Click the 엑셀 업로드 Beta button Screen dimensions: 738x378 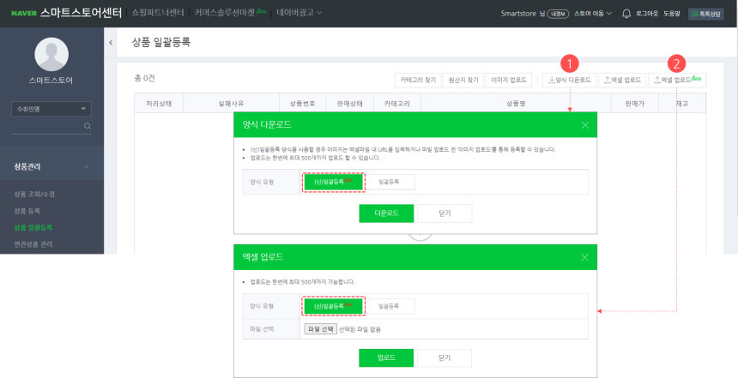click(x=677, y=80)
